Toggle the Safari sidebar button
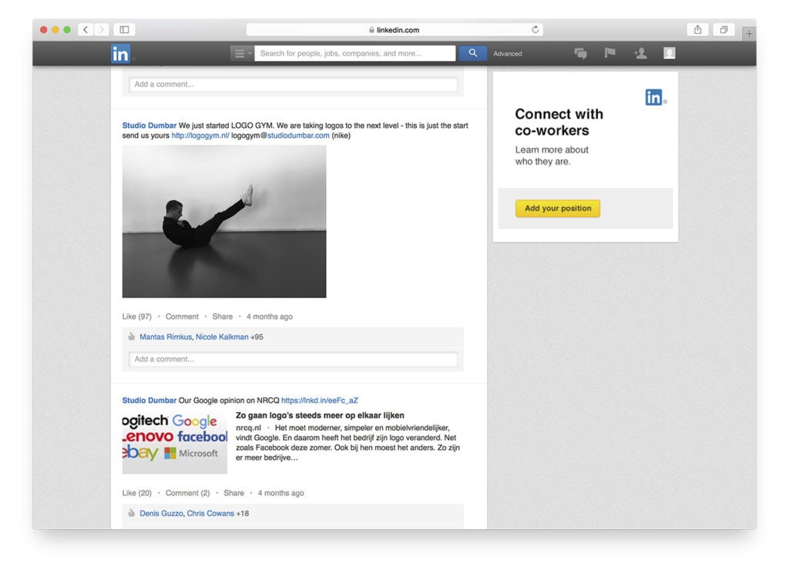 click(124, 30)
